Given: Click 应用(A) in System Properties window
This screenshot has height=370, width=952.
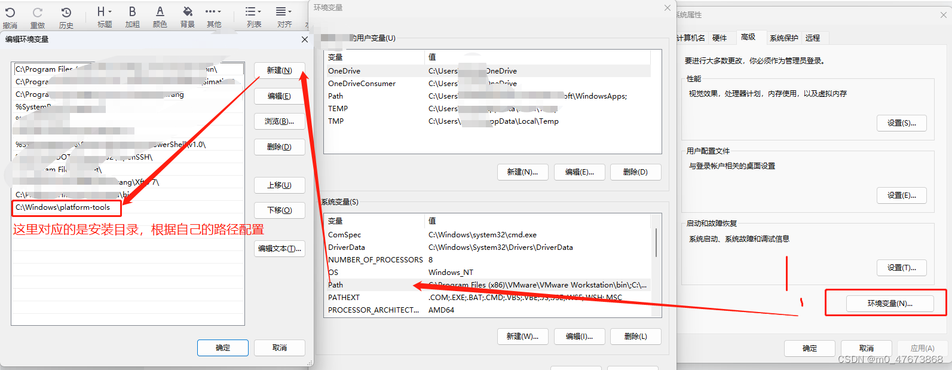Looking at the screenshot, I should click(x=923, y=348).
